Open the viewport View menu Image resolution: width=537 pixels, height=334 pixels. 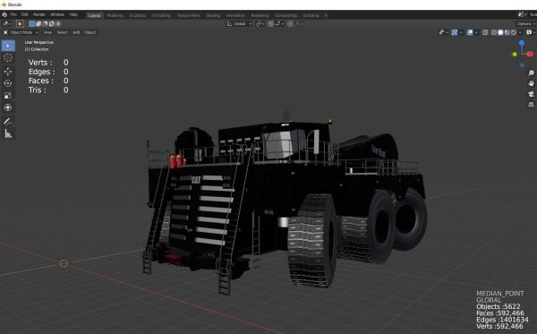47,32
